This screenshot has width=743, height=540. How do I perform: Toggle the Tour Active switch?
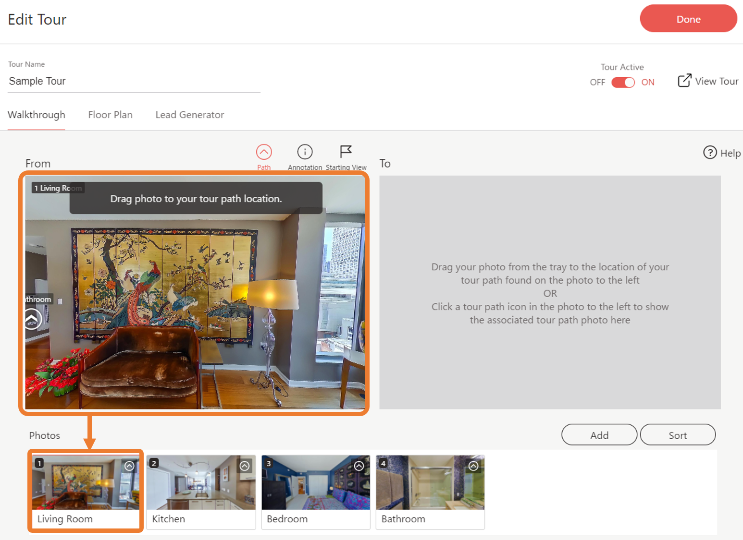(x=623, y=82)
